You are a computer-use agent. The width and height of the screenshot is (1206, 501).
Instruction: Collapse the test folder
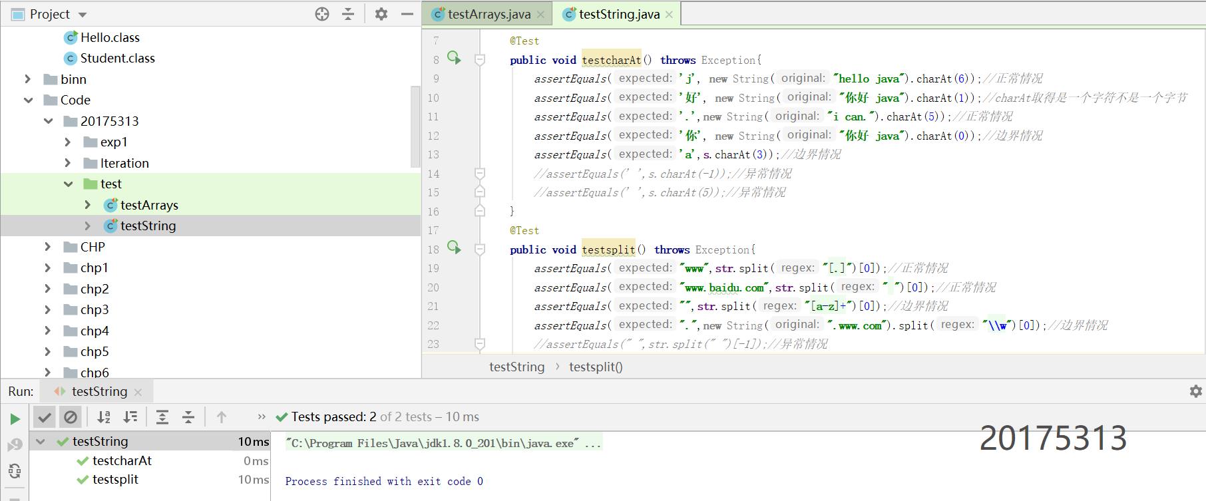click(x=68, y=184)
